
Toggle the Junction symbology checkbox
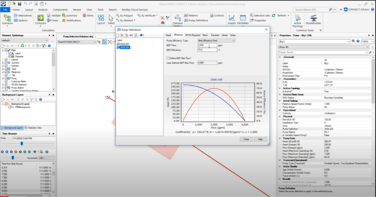(x=6, y=62)
